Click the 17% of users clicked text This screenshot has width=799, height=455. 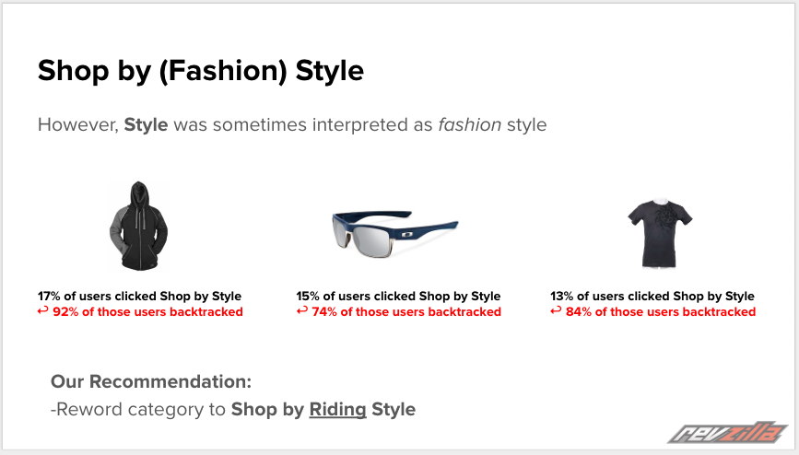(x=139, y=297)
